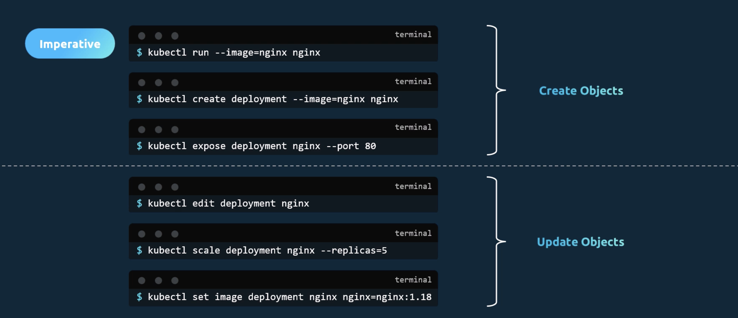The height and width of the screenshot is (318, 738).
Task: Click terminal label in kubectl run window
Action: click(413, 35)
